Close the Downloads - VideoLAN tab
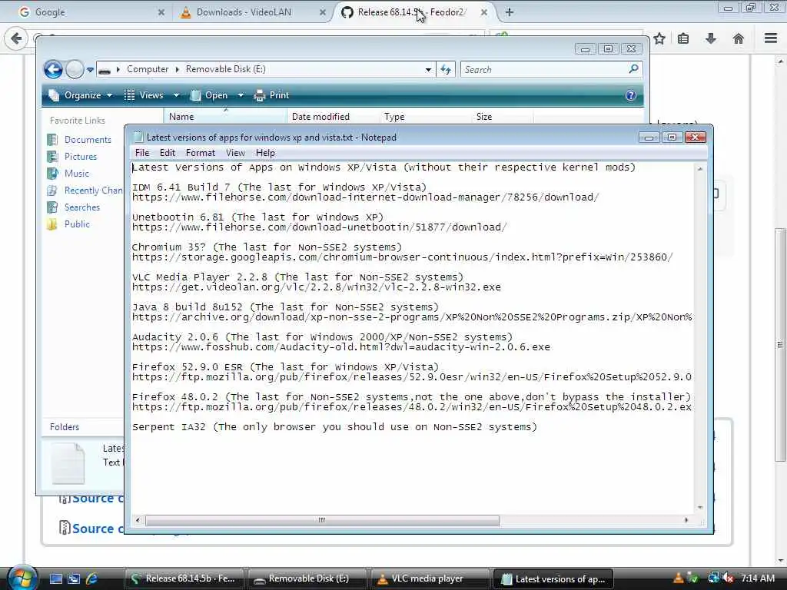This screenshot has height=590, width=787. (x=323, y=12)
